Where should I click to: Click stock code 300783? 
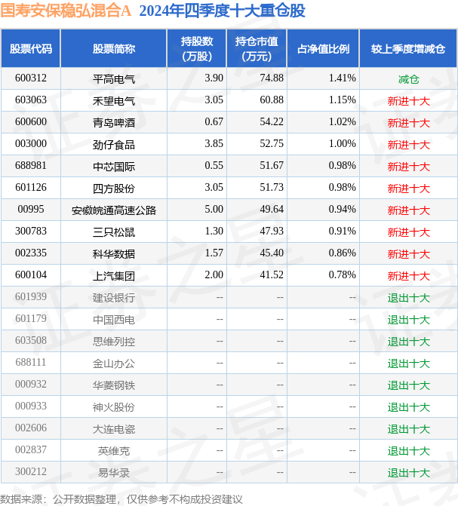tap(31, 232)
